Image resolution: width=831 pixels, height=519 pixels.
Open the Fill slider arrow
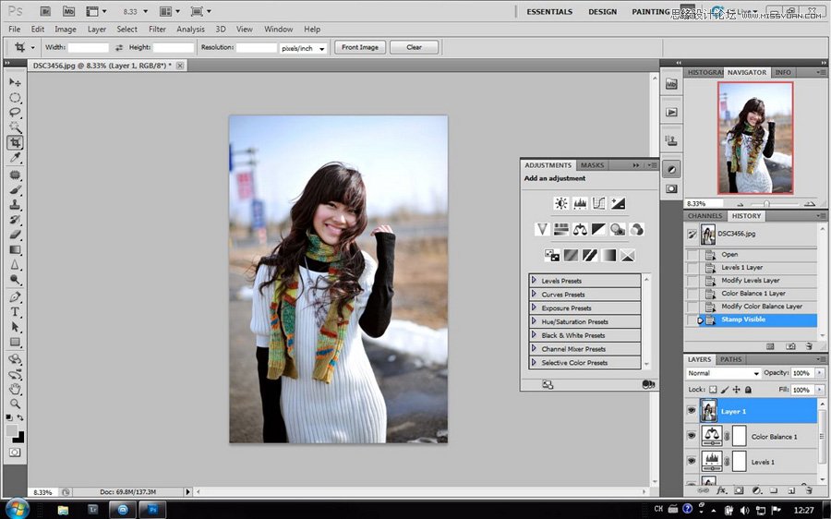click(x=821, y=390)
